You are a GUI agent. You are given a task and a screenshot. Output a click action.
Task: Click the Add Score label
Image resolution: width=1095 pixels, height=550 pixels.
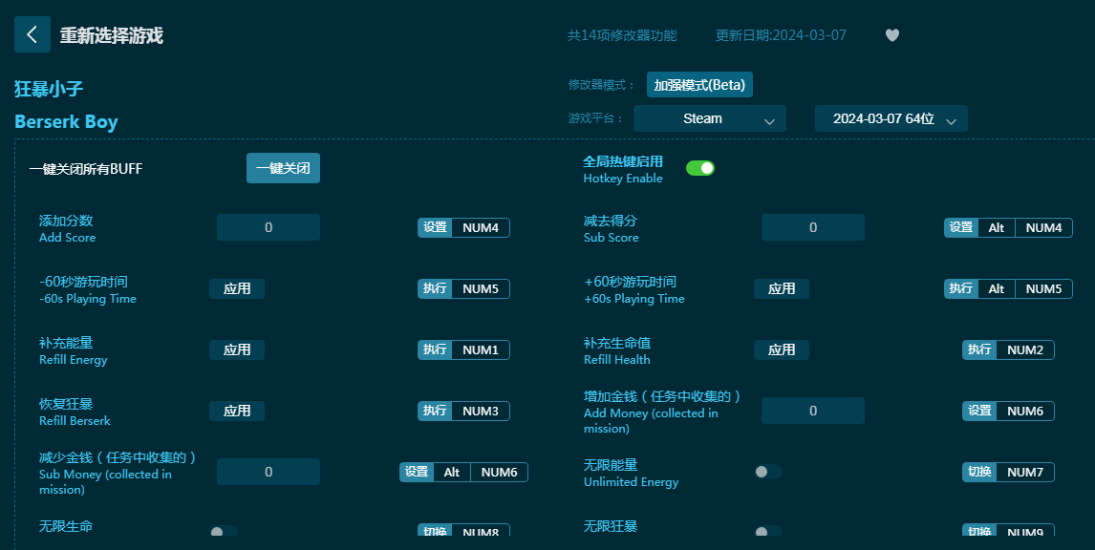click(67, 238)
